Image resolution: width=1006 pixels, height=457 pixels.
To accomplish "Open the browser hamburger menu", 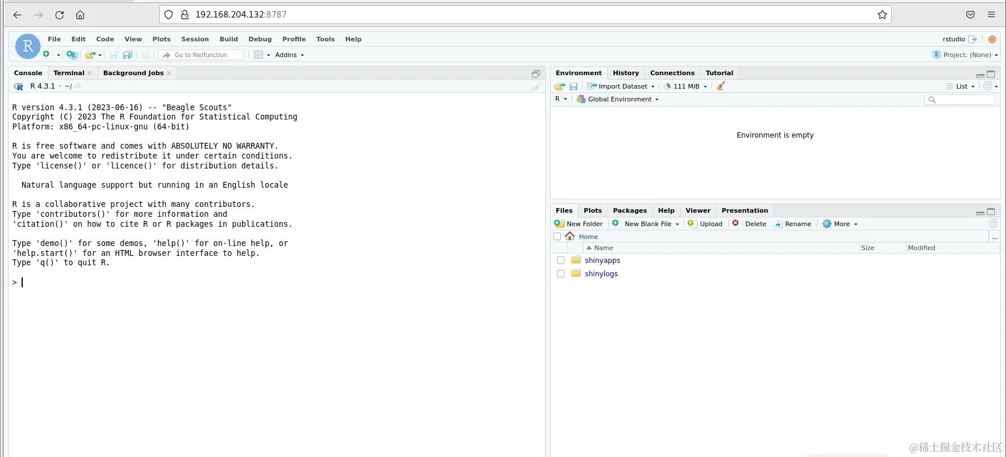I will click(x=991, y=15).
